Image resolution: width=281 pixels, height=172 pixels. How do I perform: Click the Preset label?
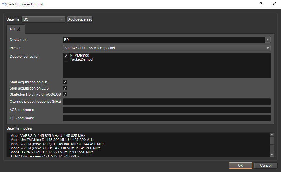click(x=15, y=48)
